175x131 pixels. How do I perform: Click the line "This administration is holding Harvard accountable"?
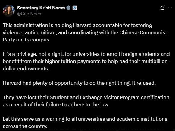click(77, 25)
